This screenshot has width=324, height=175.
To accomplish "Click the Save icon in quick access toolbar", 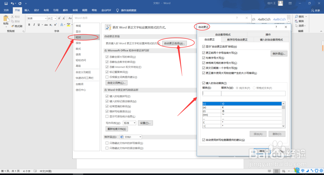I will tap(6, 3).
